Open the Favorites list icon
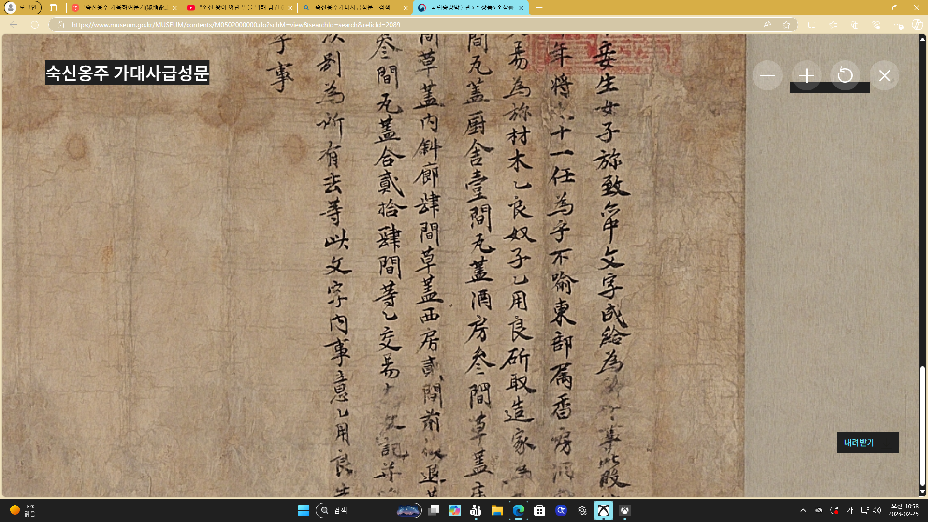The height and width of the screenshot is (522, 928). (833, 25)
